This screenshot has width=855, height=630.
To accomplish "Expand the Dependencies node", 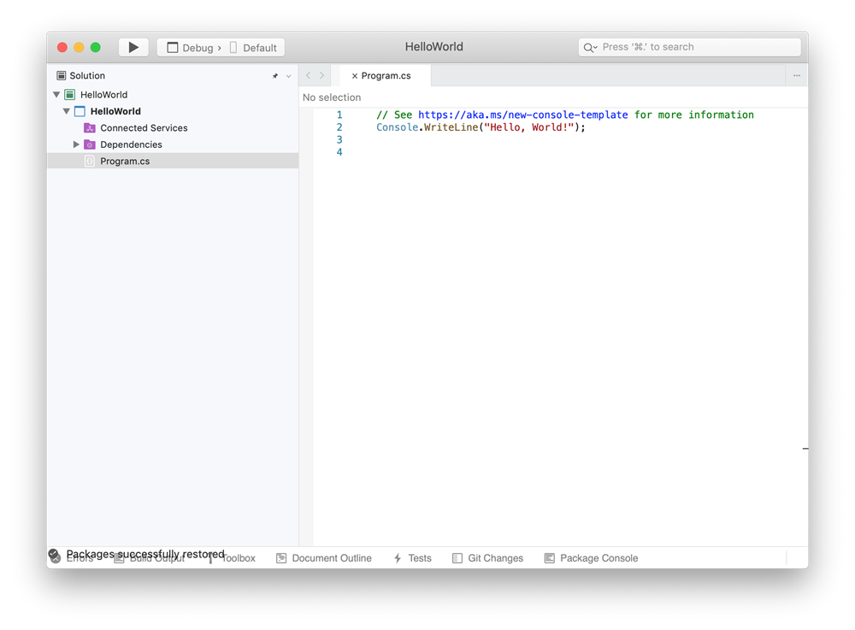I will [x=76, y=144].
